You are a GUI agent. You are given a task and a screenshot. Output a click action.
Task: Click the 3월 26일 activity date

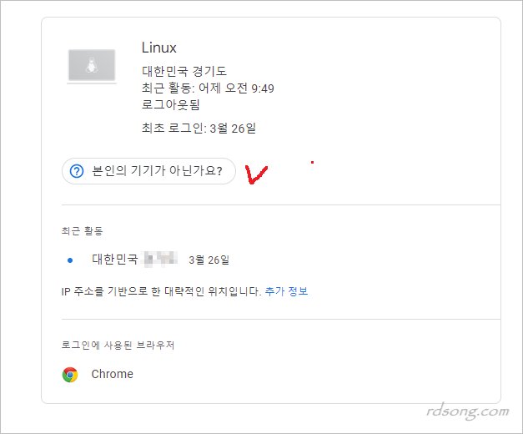(209, 260)
